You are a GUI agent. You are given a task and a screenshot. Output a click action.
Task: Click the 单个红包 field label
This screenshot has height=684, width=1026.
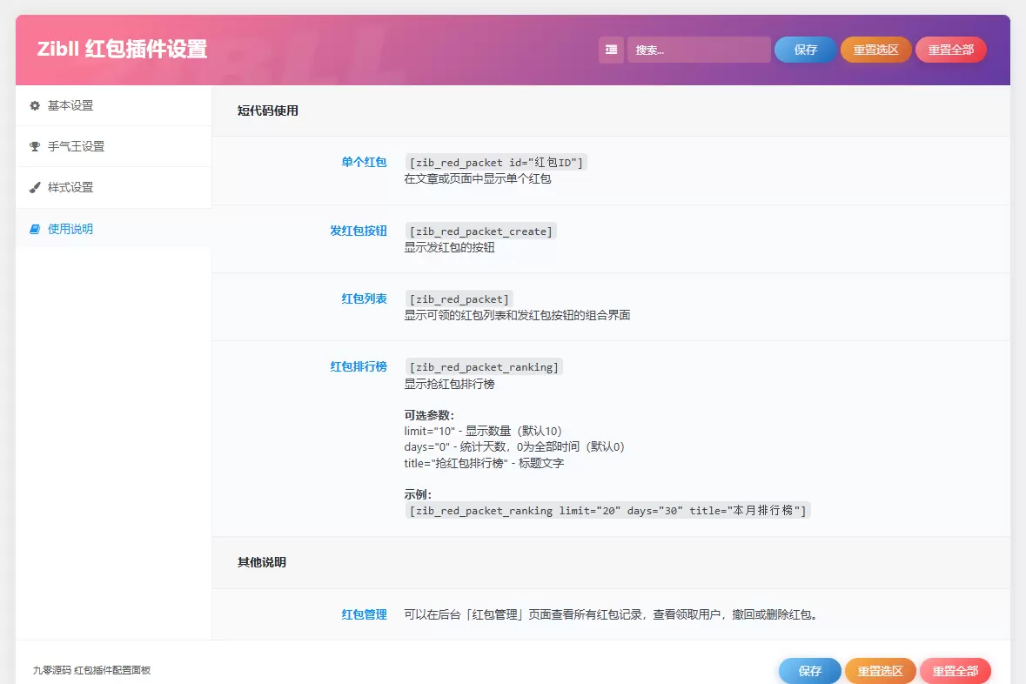(364, 162)
